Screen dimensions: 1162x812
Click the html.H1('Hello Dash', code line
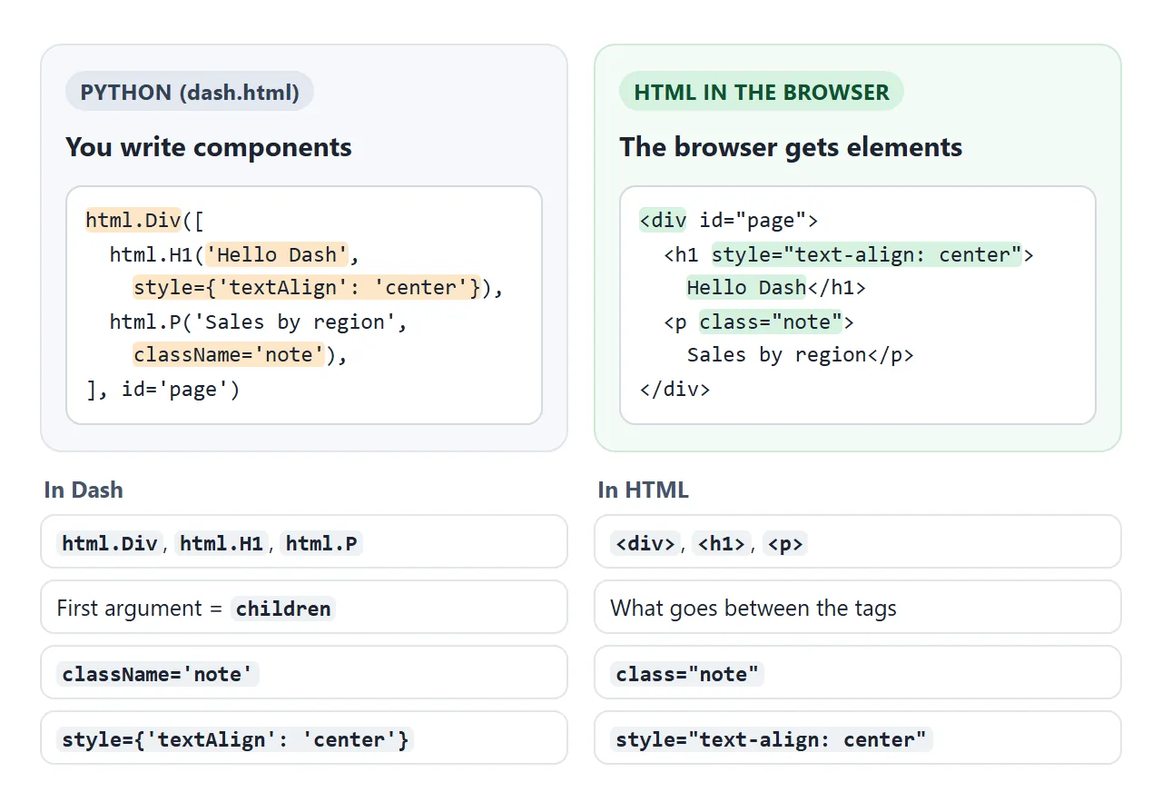coord(235,254)
